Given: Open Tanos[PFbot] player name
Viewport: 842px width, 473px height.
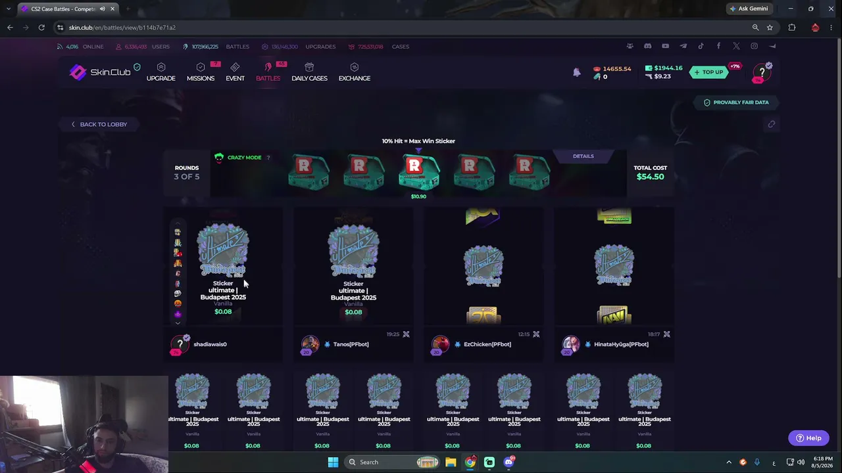Looking at the screenshot, I should (351, 344).
